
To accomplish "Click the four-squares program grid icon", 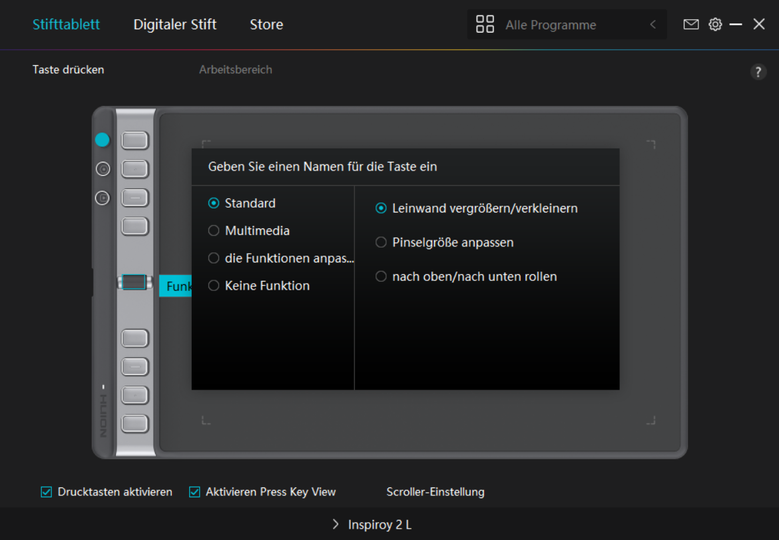I will pos(485,25).
